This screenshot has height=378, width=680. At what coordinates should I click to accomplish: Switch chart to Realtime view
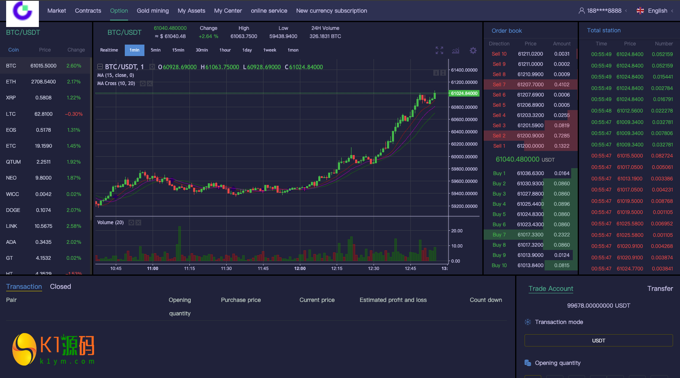coord(109,50)
